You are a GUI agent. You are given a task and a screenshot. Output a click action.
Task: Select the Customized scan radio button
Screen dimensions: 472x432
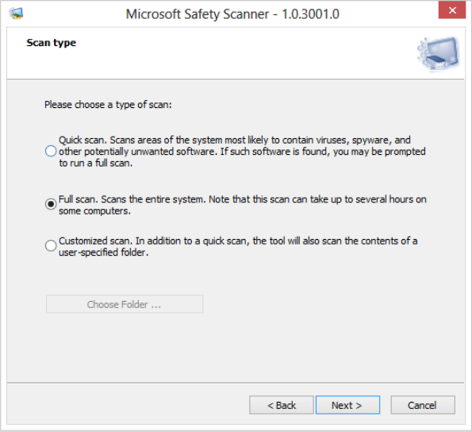coord(51,245)
